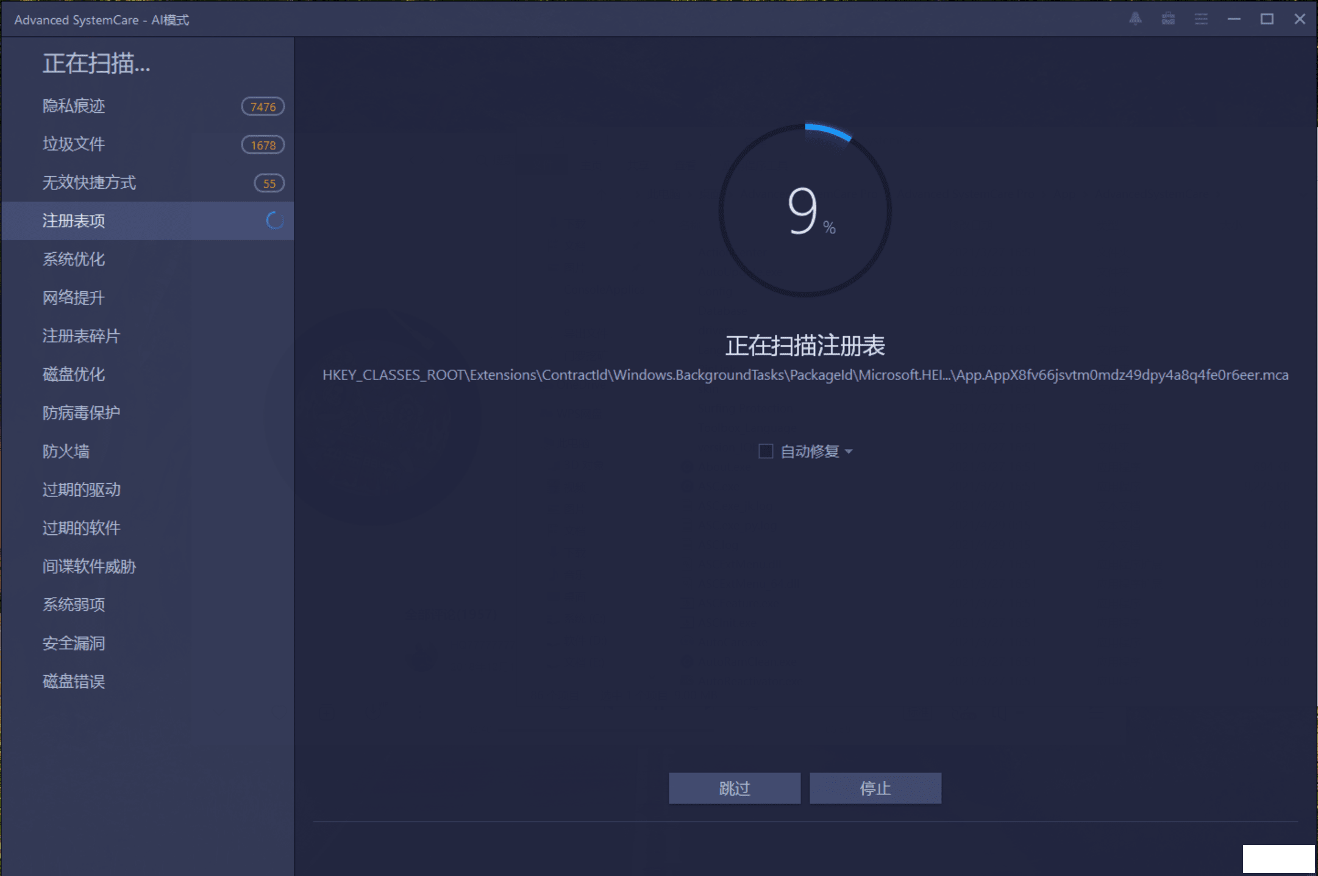Select the highlighted 注册表项 item
Screen dimensions: 1318x876
(148, 221)
